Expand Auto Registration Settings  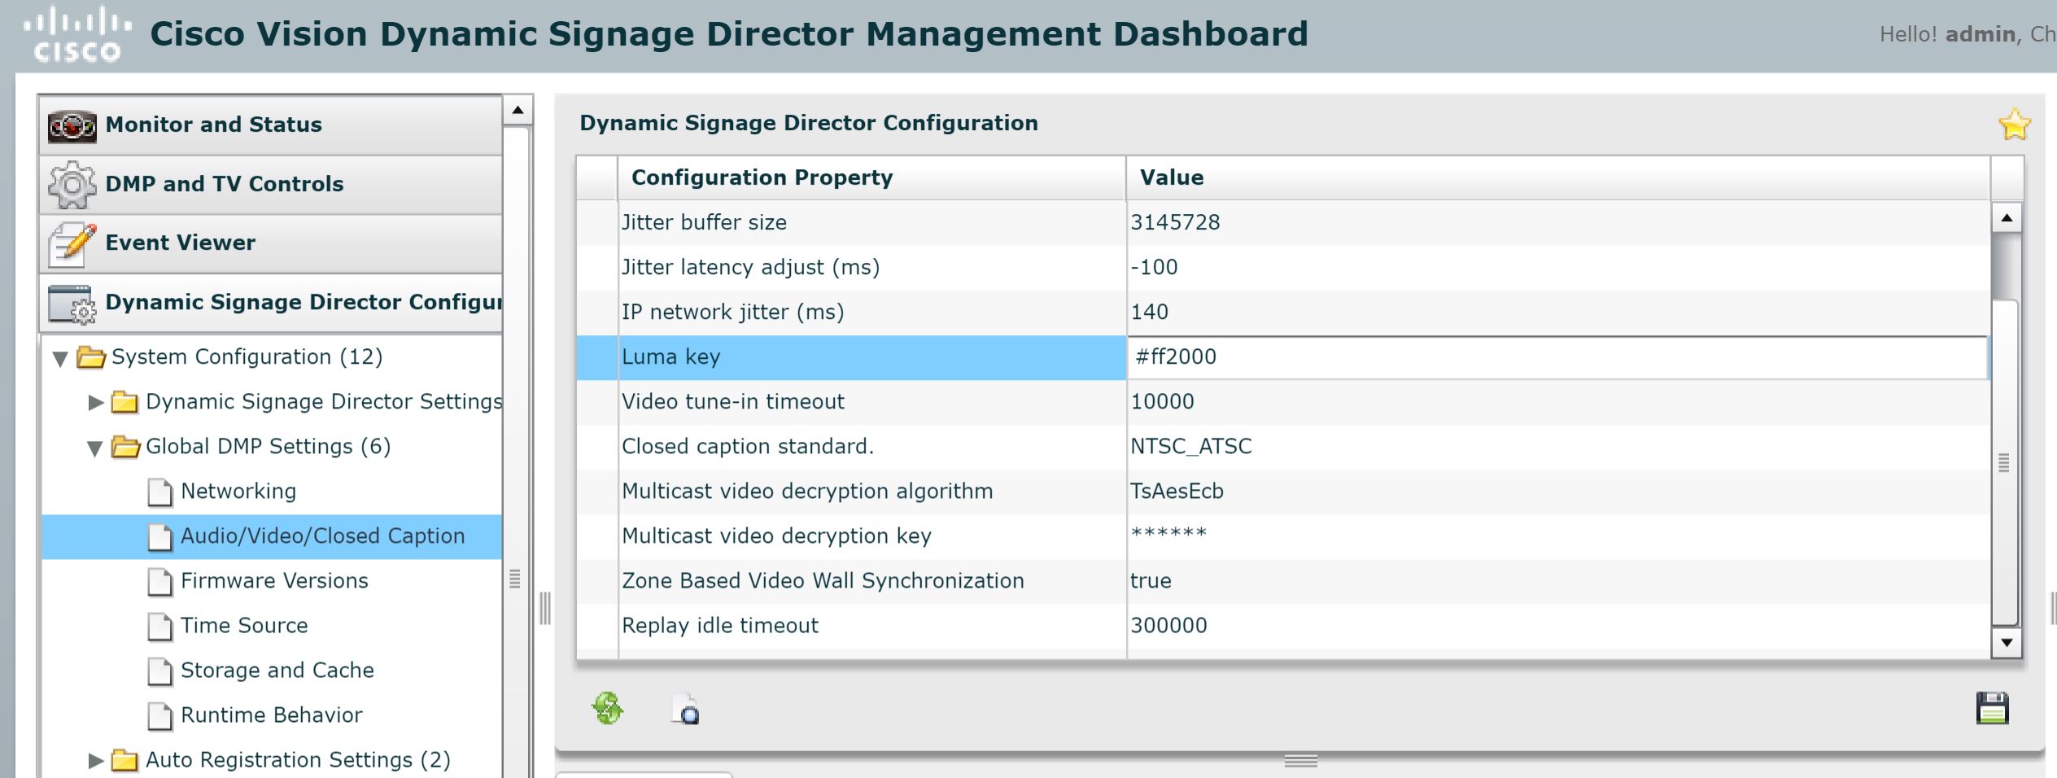[x=94, y=759]
